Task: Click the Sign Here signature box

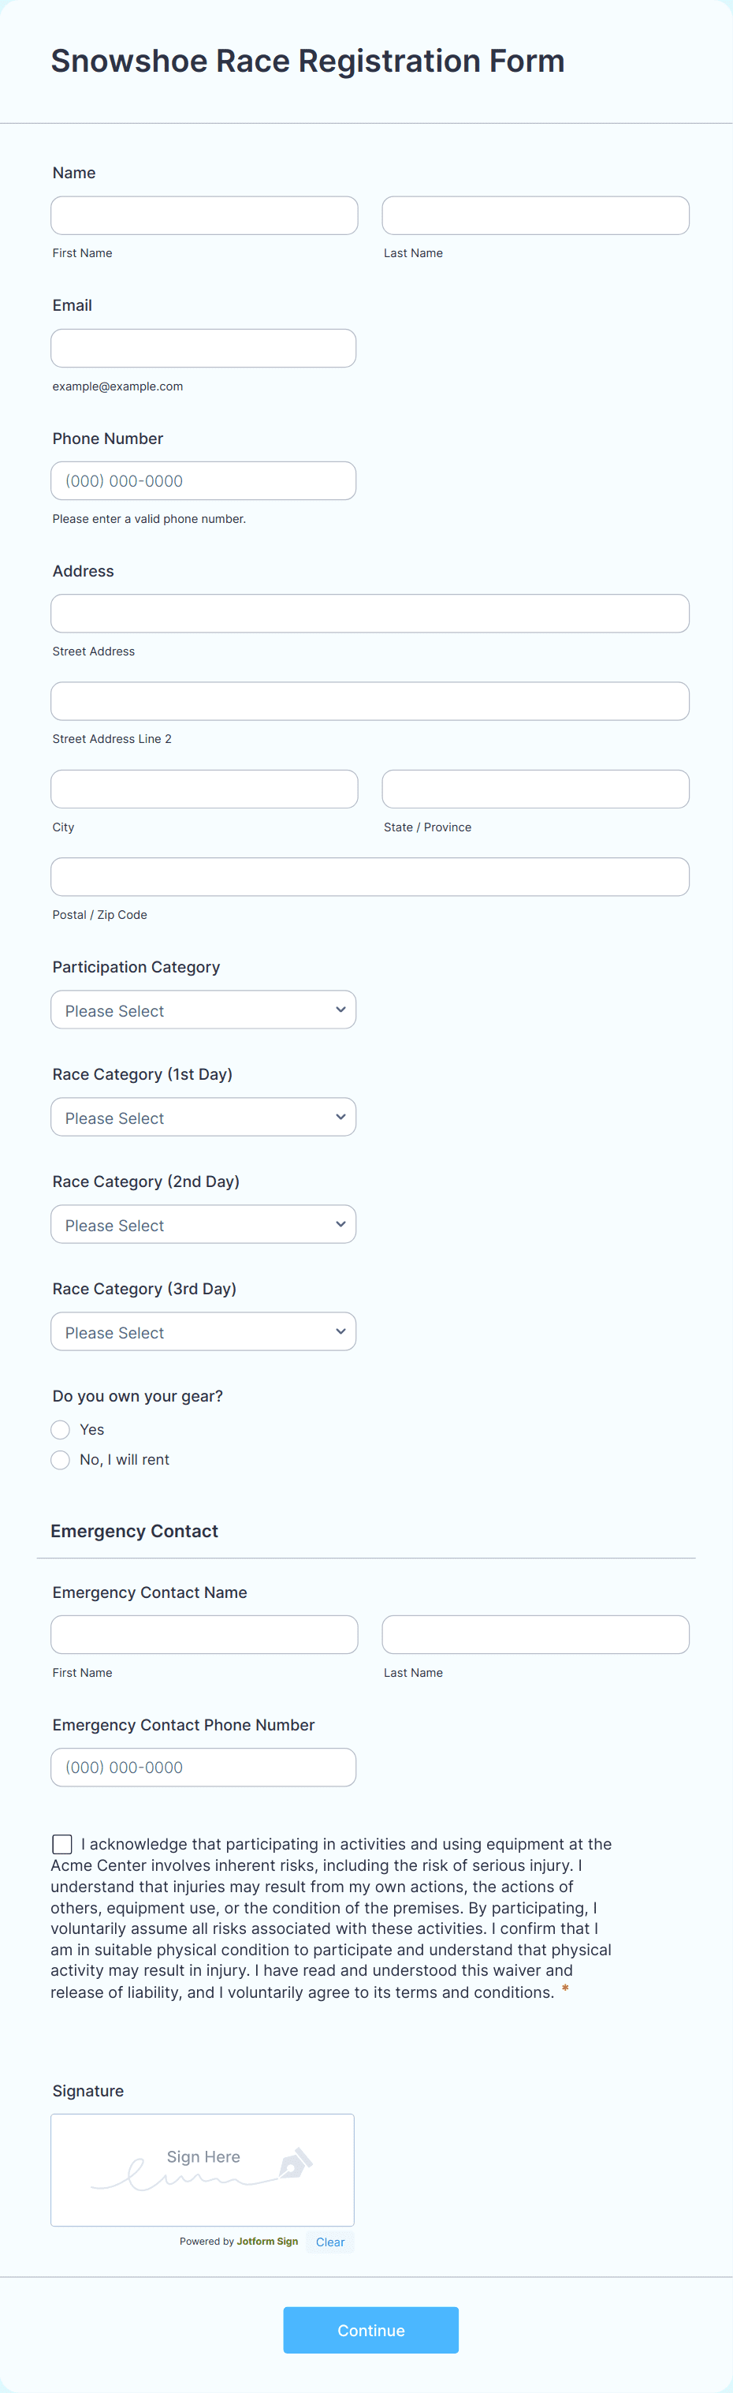Action: (203, 2170)
